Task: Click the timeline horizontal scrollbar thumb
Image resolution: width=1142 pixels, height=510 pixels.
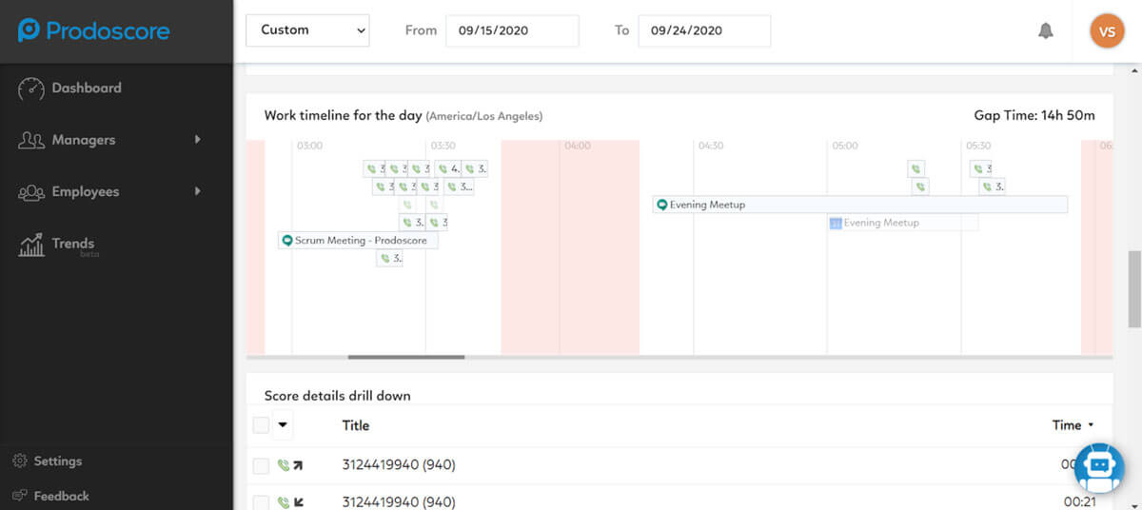Action: click(x=406, y=357)
